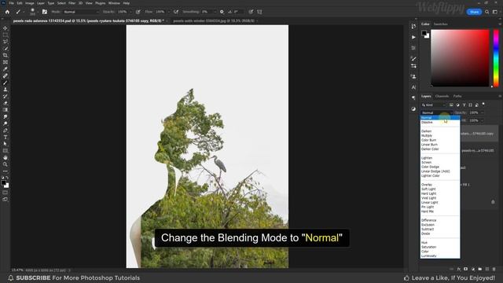Toggle brush settings panel button in options bar
Image resolution: width=503 pixels, height=283 pixels.
[x=45, y=12]
